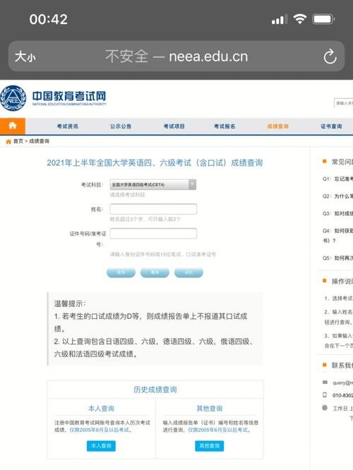Open the 考试资讯 menu
Screen dimensions: 353x470
pyautogui.click(x=68, y=126)
